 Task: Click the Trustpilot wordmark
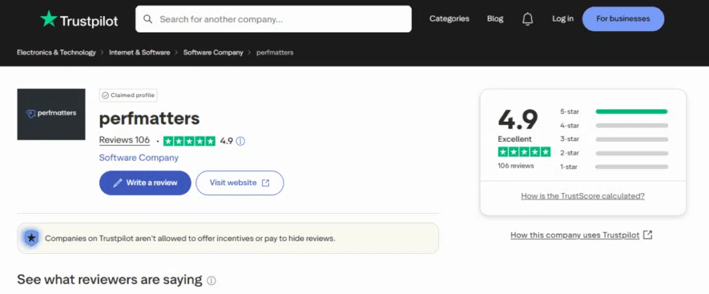(x=89, y=21)
